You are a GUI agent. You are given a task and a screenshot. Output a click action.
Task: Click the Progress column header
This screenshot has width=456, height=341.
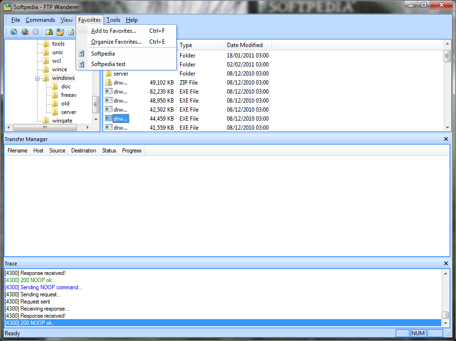click(132, 151)
